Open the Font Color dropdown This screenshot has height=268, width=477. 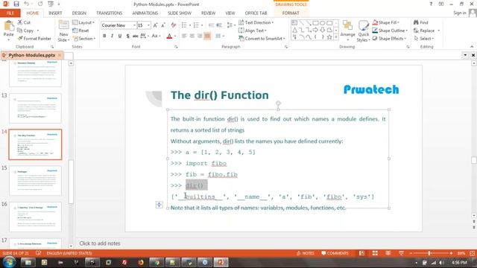click(x=175, y=36)
